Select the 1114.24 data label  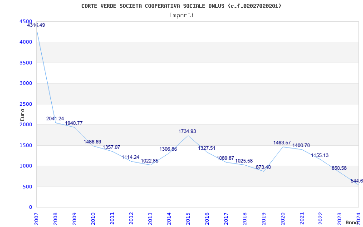(x=131, y=157)
